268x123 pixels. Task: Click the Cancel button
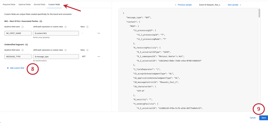pos(253,118)
